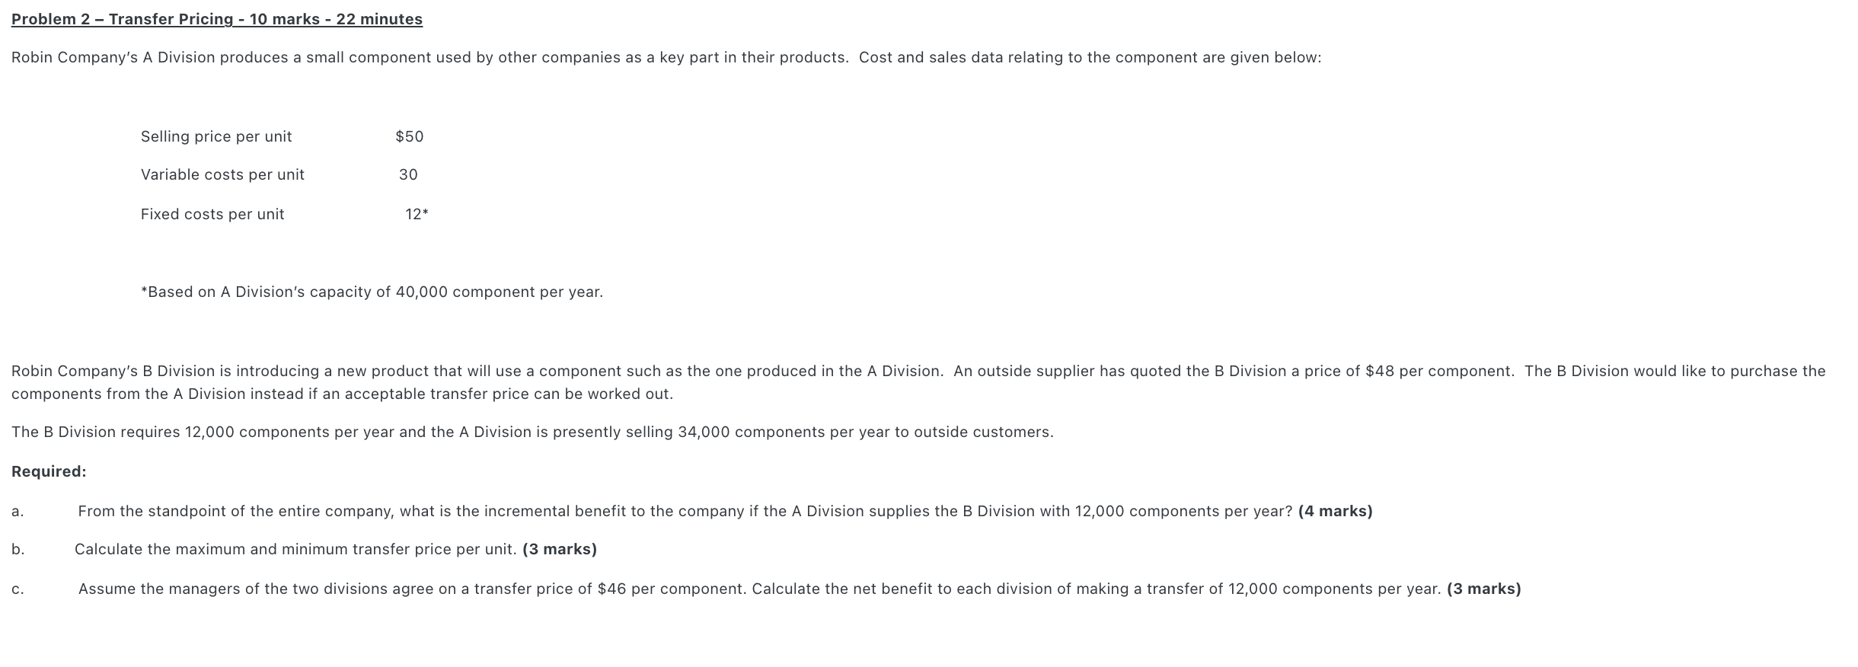Click the incremental benefit question text

pyautogui.click(x=684, y=511)
